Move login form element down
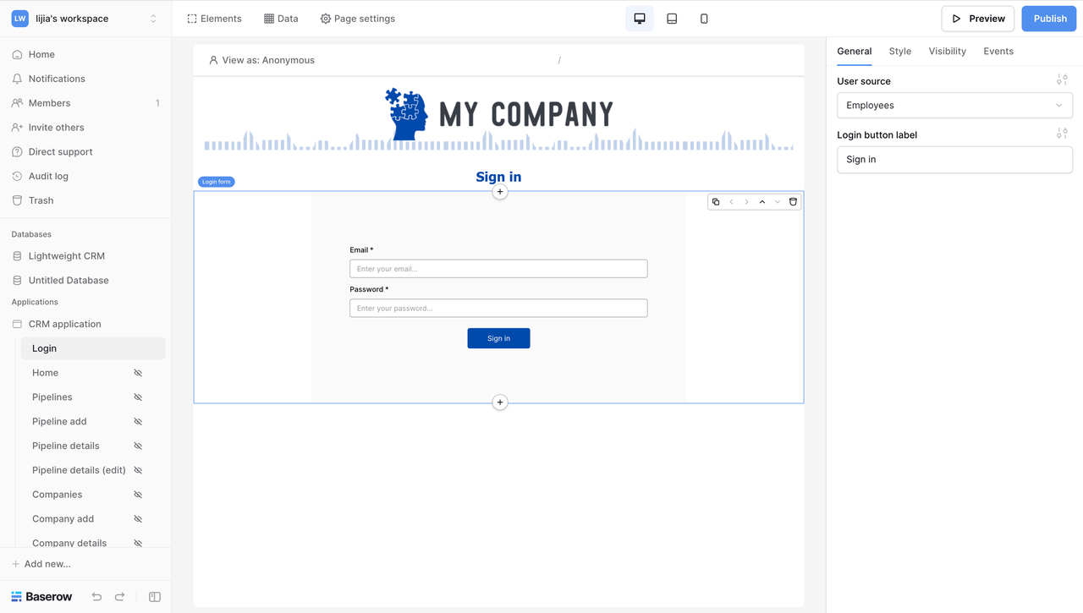The image size is (1083, 613). [778, 202]
